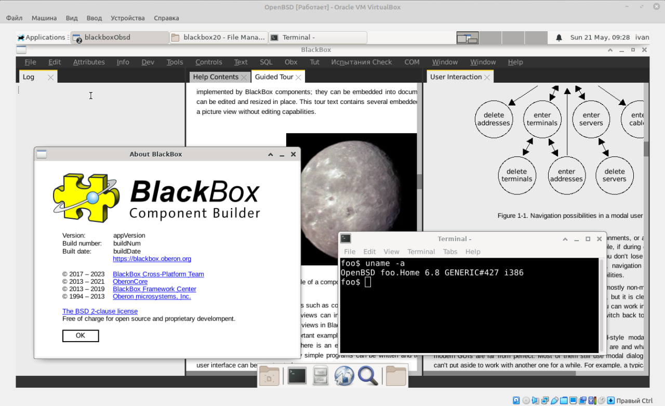The width and height of the screenshot is (665, 406).
Task: Click the notification bell in top panel
Action: tap(559, 37)
